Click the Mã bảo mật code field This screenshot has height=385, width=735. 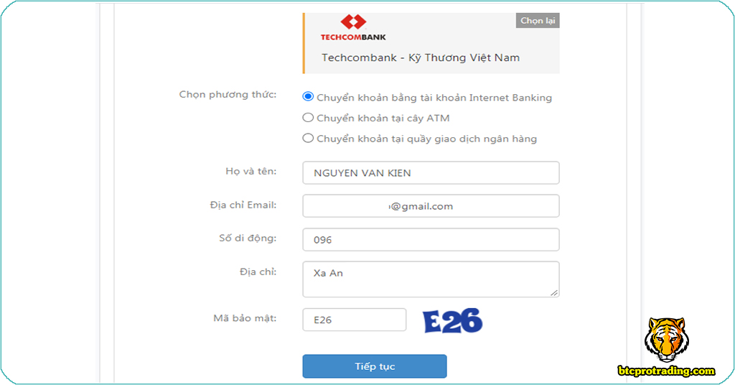tap(355, 320)
